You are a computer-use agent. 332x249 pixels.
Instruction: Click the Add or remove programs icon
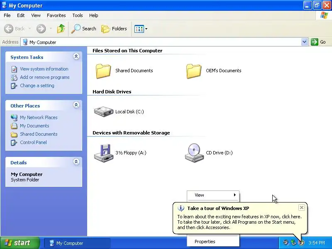click(14, 78)
